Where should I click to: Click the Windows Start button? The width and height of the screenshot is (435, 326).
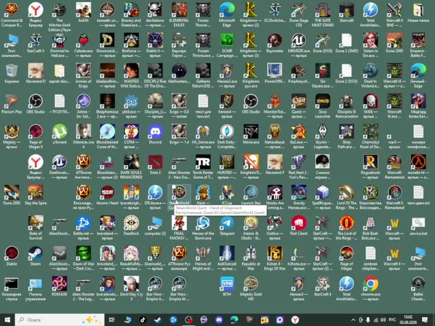[7, 320]
